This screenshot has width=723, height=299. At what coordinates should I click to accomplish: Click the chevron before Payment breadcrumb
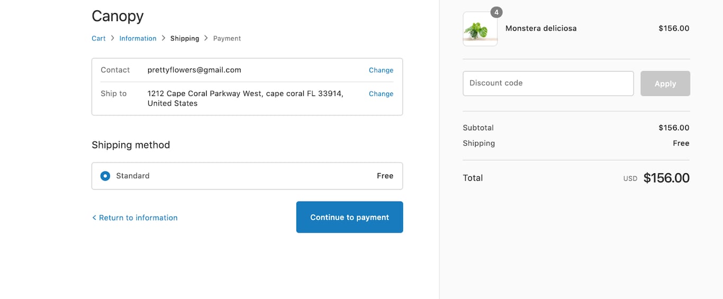(206, 38)
